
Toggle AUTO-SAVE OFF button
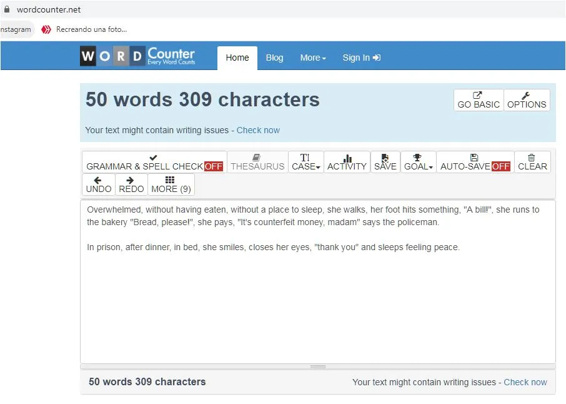(475, 162)
